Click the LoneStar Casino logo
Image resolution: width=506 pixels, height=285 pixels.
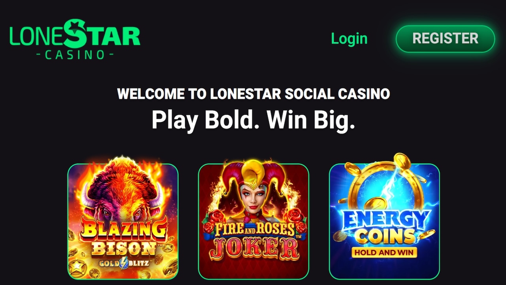[x=75, y=39]
